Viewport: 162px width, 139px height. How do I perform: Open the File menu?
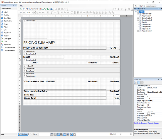(21, 6)
